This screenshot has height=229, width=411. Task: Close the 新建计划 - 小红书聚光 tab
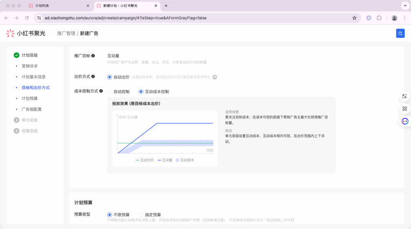[156, 6]
